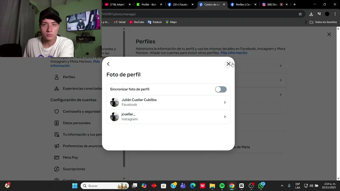Open Task View from taskbar
This screenshot has height=191, width=340.
pyautogui.click(x=134, y=186)
